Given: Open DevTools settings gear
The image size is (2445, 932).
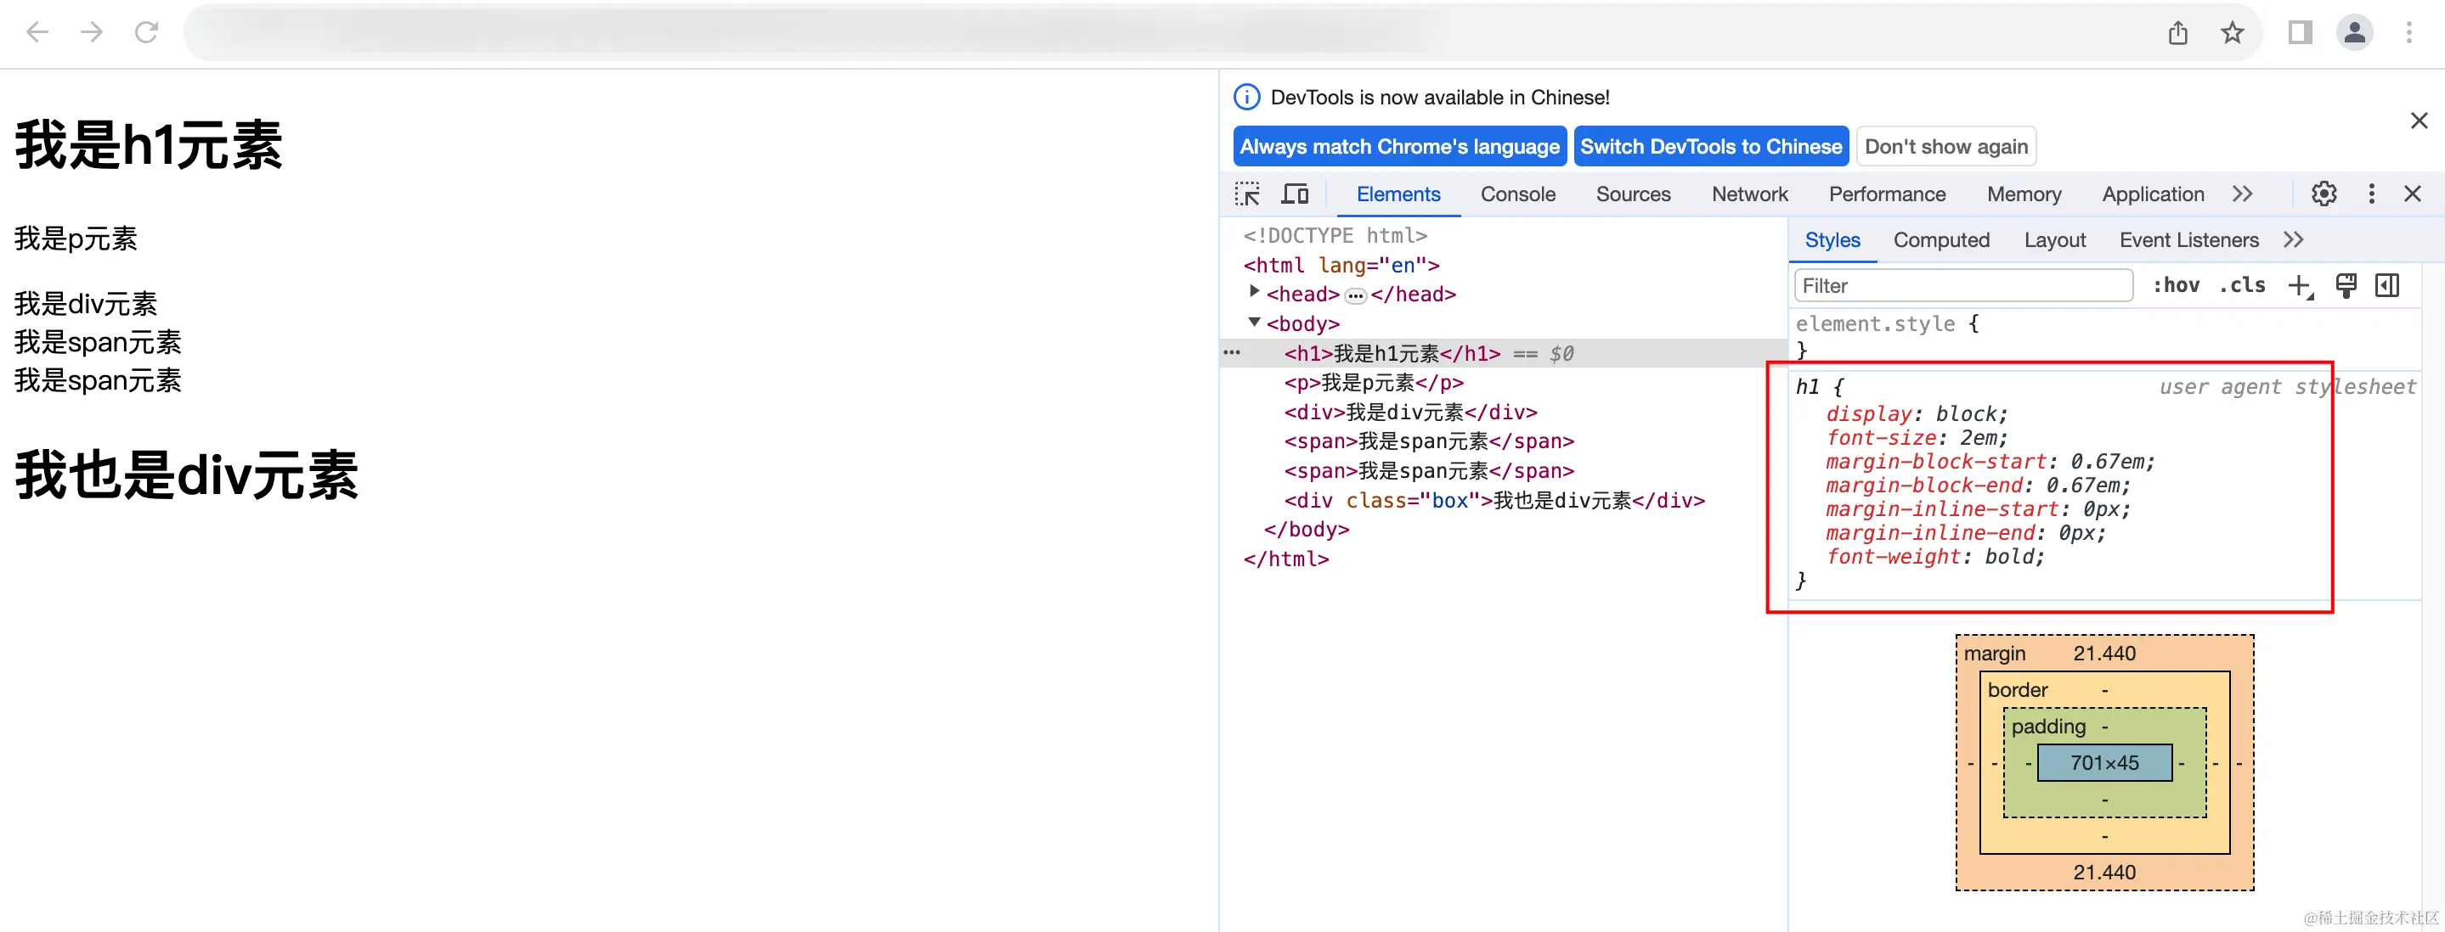Looking at the screenshot, I should point(2324,194).
